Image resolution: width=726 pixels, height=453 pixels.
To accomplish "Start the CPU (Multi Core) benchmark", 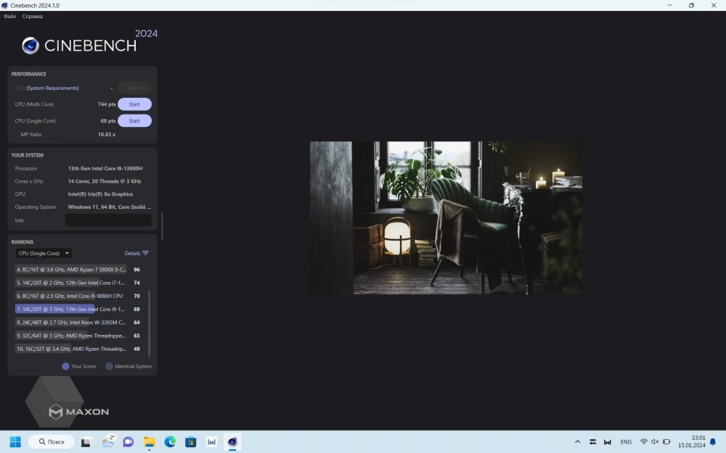I will (134, 104).
